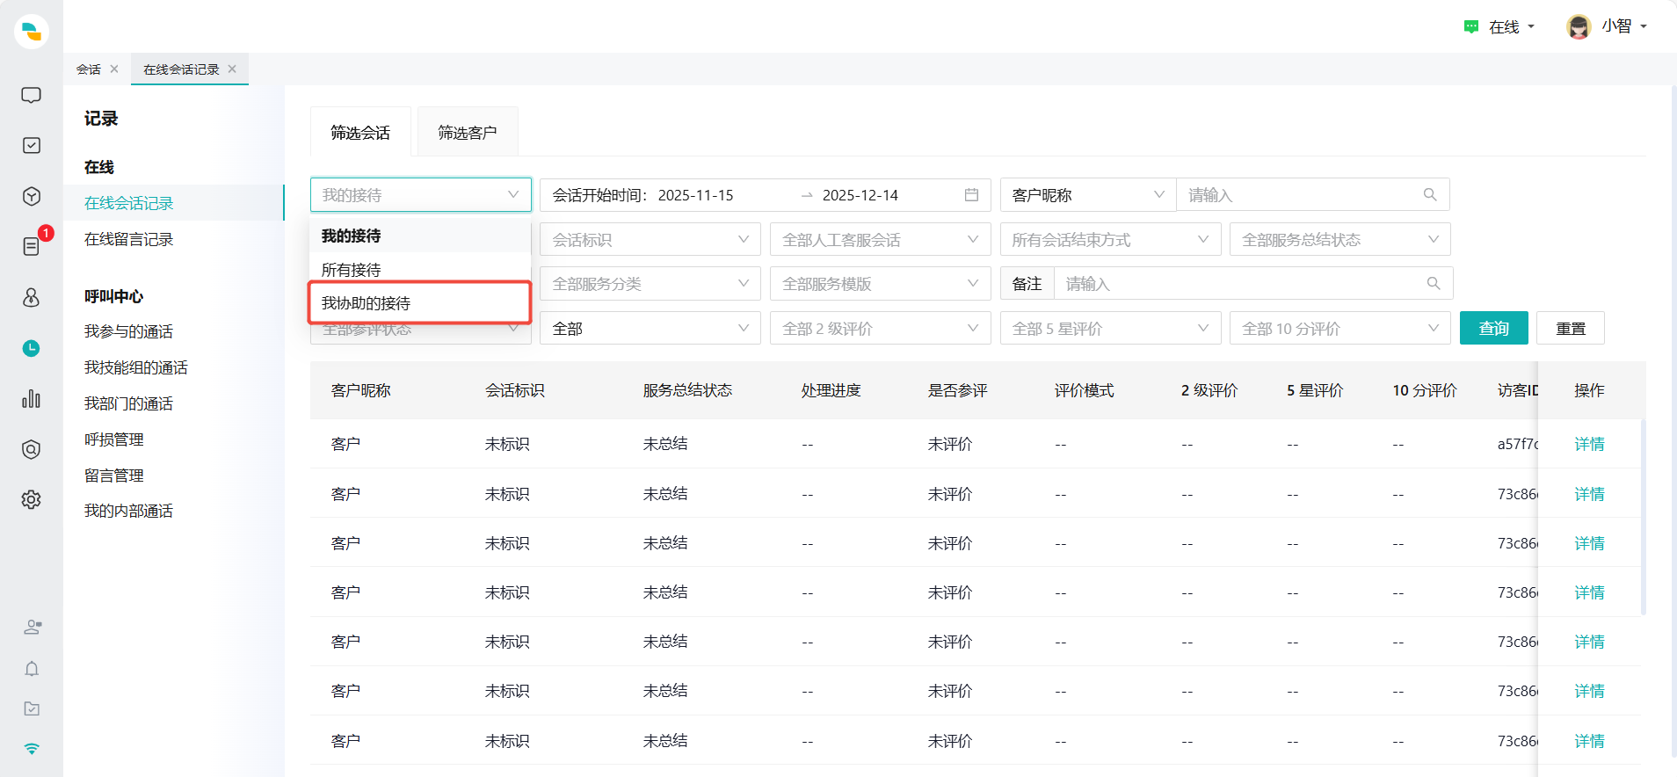Open the 会话标识 dropdown
Image resolution: width=1677 pixels, height=777 pixels.
point(650,240)
